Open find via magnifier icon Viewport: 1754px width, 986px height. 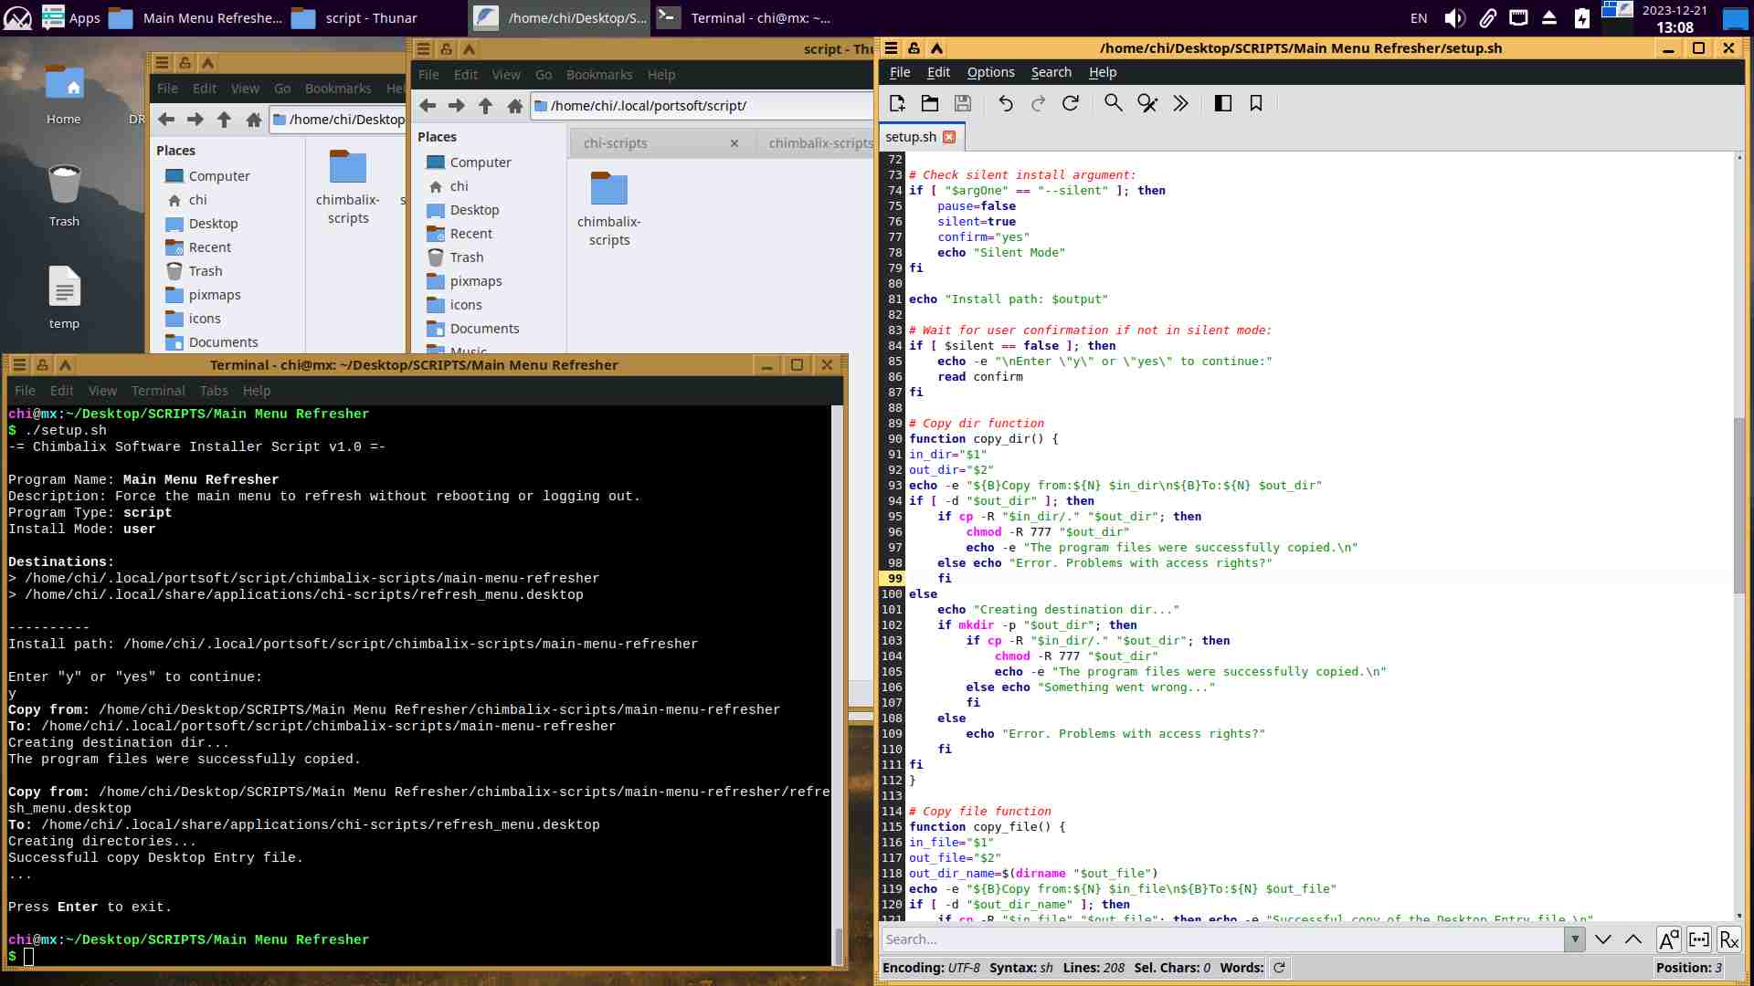pos(1113,103)
